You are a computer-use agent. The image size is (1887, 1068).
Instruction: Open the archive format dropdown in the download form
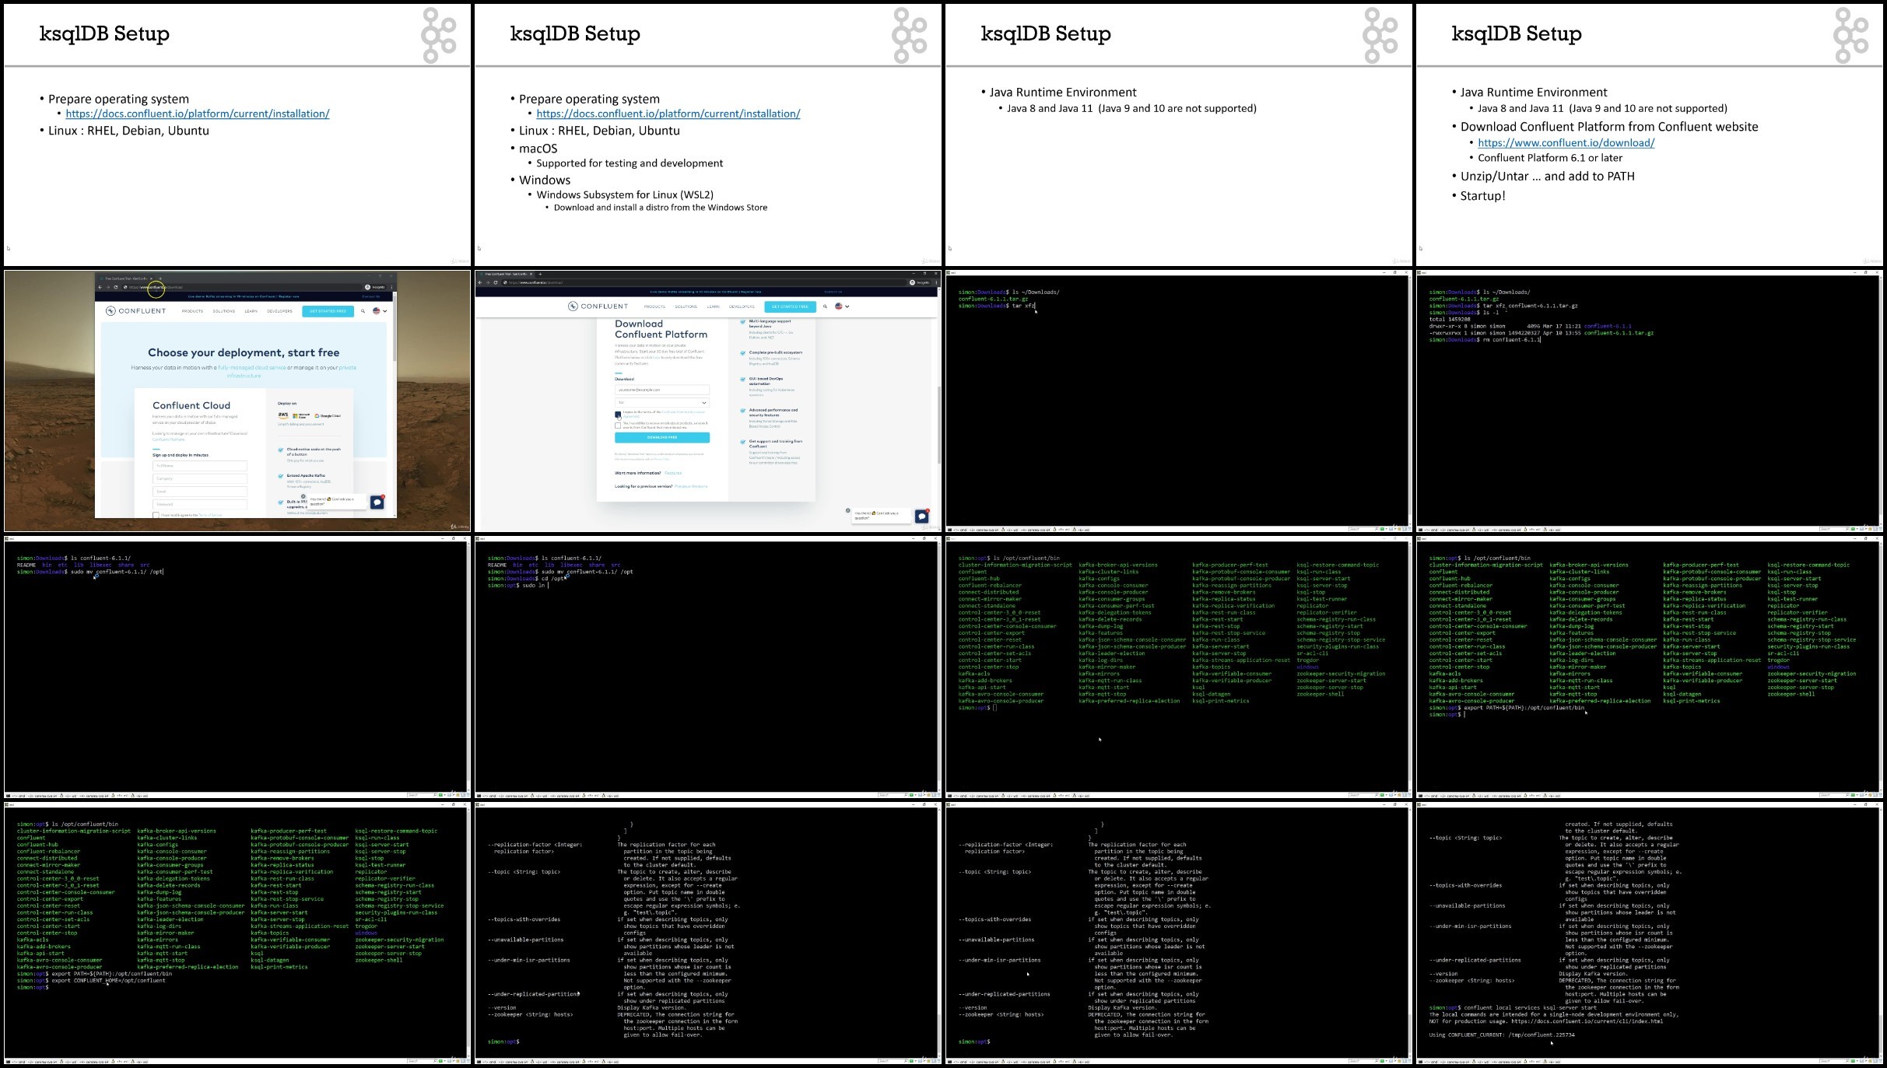point(662,403)
